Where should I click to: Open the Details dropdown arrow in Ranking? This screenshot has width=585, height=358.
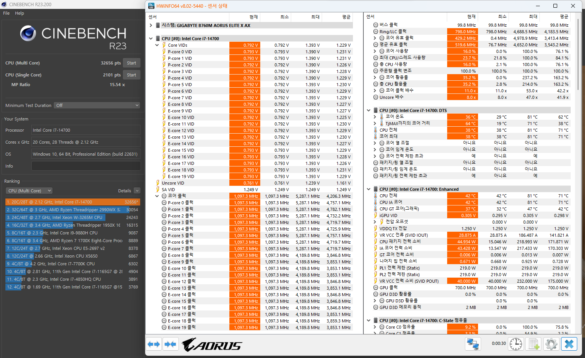[x=137, y=191]
